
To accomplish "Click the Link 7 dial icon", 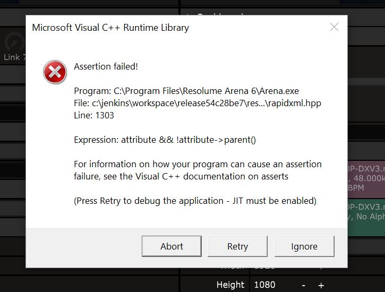I will click(x=13, y=42).
